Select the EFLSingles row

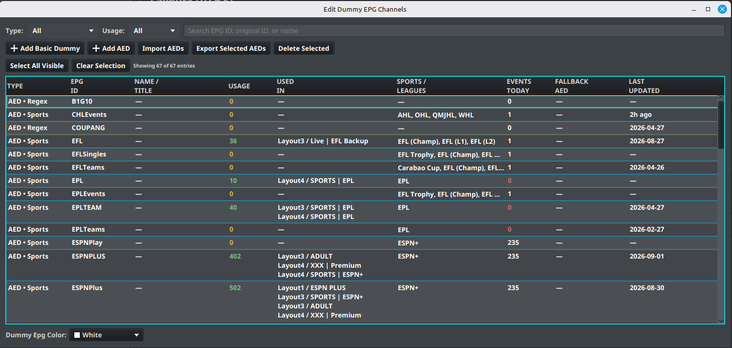tap(362, 154)
